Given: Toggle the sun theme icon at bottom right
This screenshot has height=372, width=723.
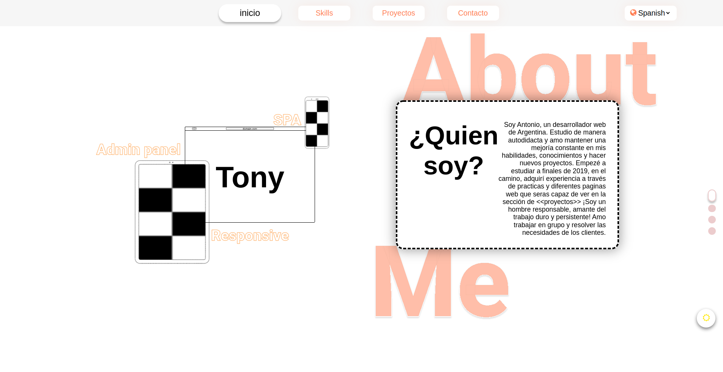Looking at the screenshot, I should (706, 318).
